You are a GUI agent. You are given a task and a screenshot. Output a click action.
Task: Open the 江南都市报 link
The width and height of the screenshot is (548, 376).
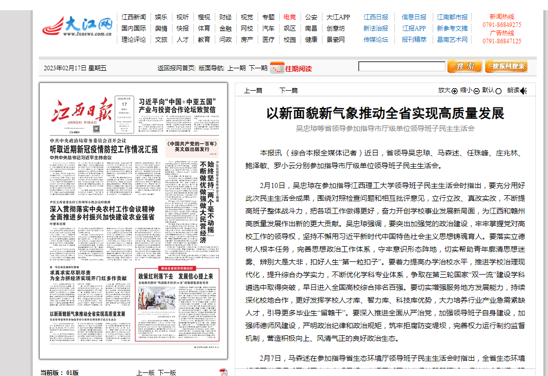tap(452, 17)
